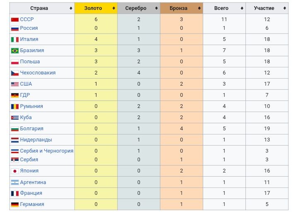Open the Польша link
298x213 pixels.
[x=30, y=62]
